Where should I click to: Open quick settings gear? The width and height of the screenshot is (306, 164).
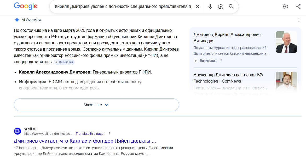pyautogui.click(x=285, y=7)
